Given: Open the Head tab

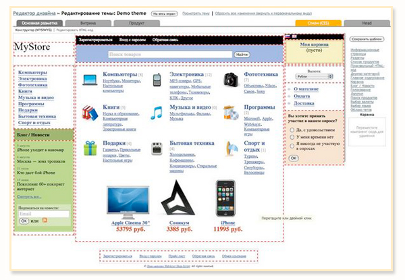Looking at the screenshot, I should [x=367, y=23].
